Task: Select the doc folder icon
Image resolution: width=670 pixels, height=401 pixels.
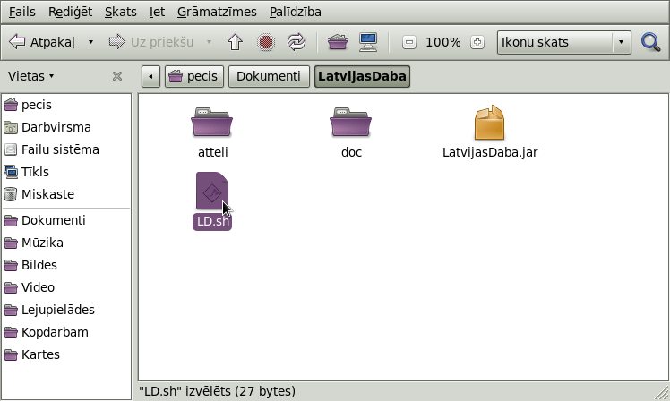Action: tap(350, 123)
